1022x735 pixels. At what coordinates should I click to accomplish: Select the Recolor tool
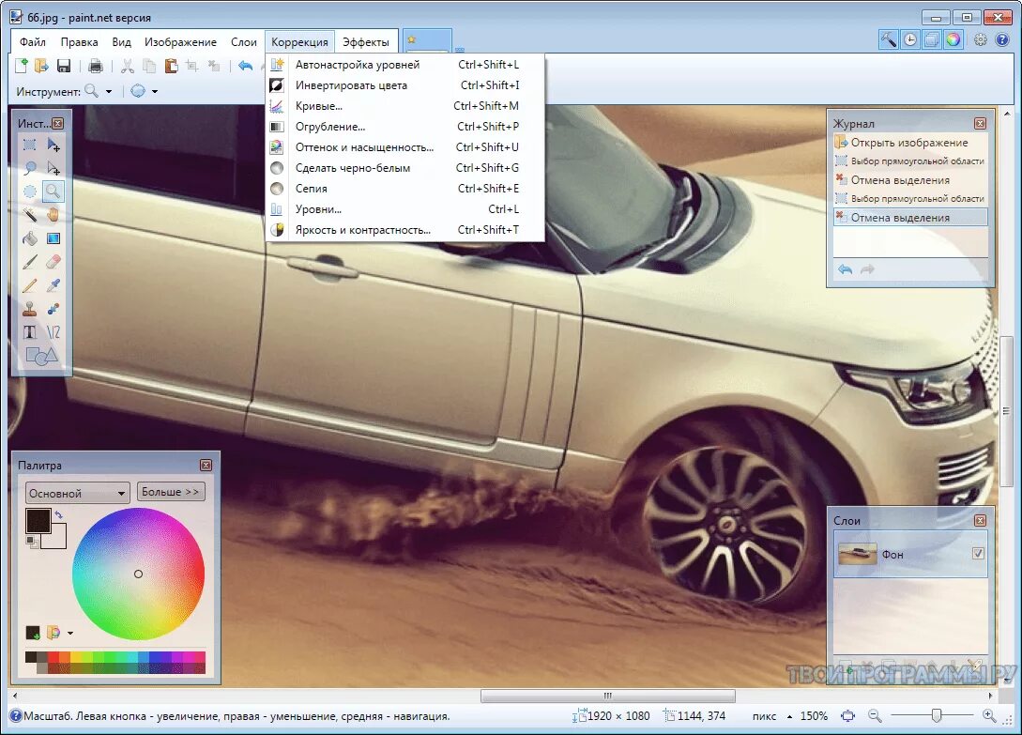point(53,309)
